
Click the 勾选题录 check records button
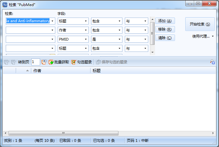[82, 62]
